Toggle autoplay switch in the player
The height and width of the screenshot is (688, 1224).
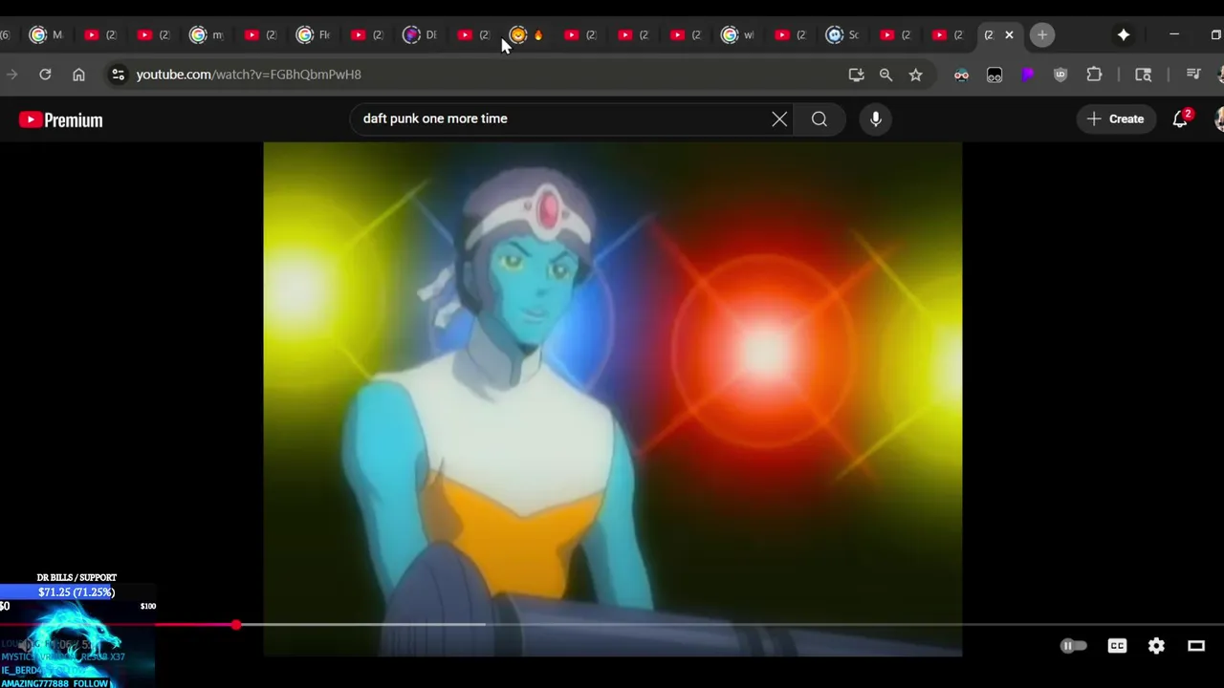point(1073,646)
